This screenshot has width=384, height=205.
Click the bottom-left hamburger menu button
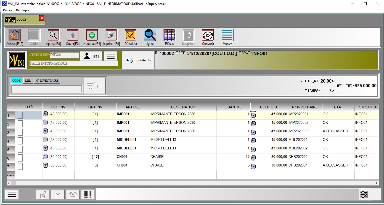pyautogui.click(x=12, y=194)
